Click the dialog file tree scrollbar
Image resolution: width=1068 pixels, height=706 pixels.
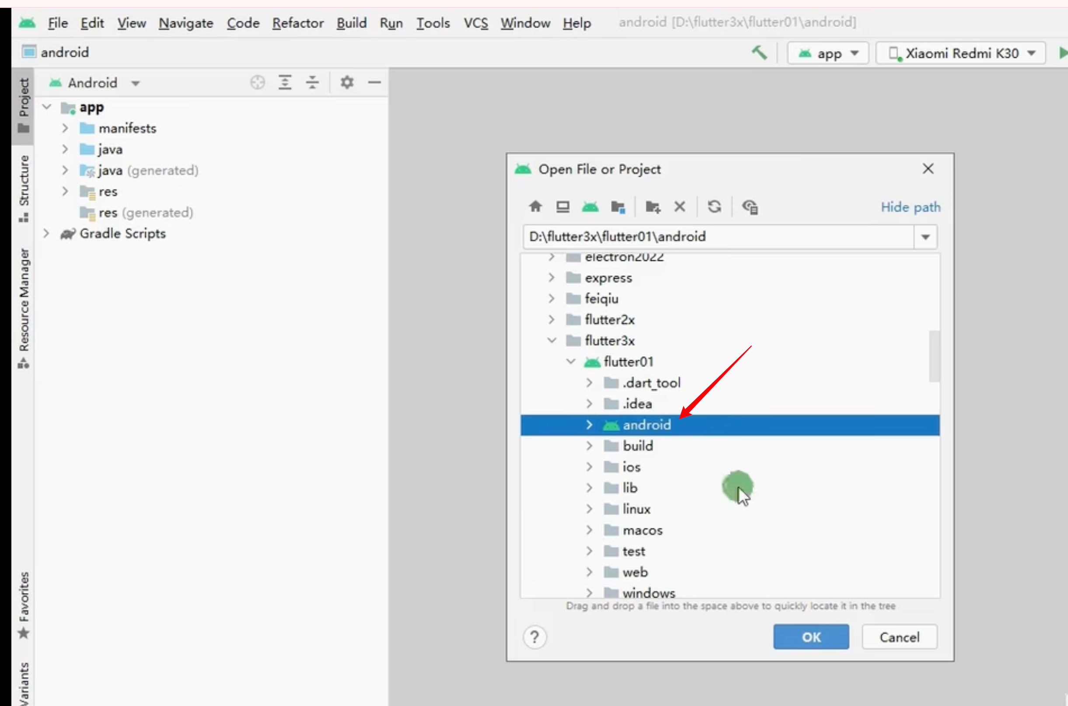(934, 356)
